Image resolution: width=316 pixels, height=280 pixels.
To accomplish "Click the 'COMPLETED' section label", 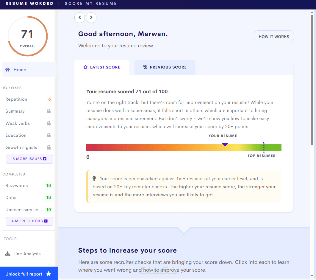I will point(14,174).
